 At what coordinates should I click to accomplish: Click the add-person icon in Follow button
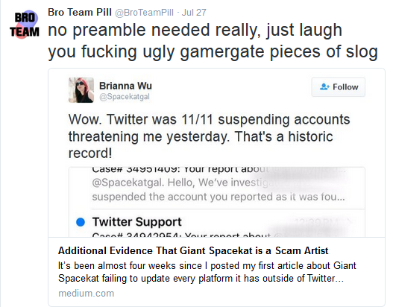coord(324,87)
